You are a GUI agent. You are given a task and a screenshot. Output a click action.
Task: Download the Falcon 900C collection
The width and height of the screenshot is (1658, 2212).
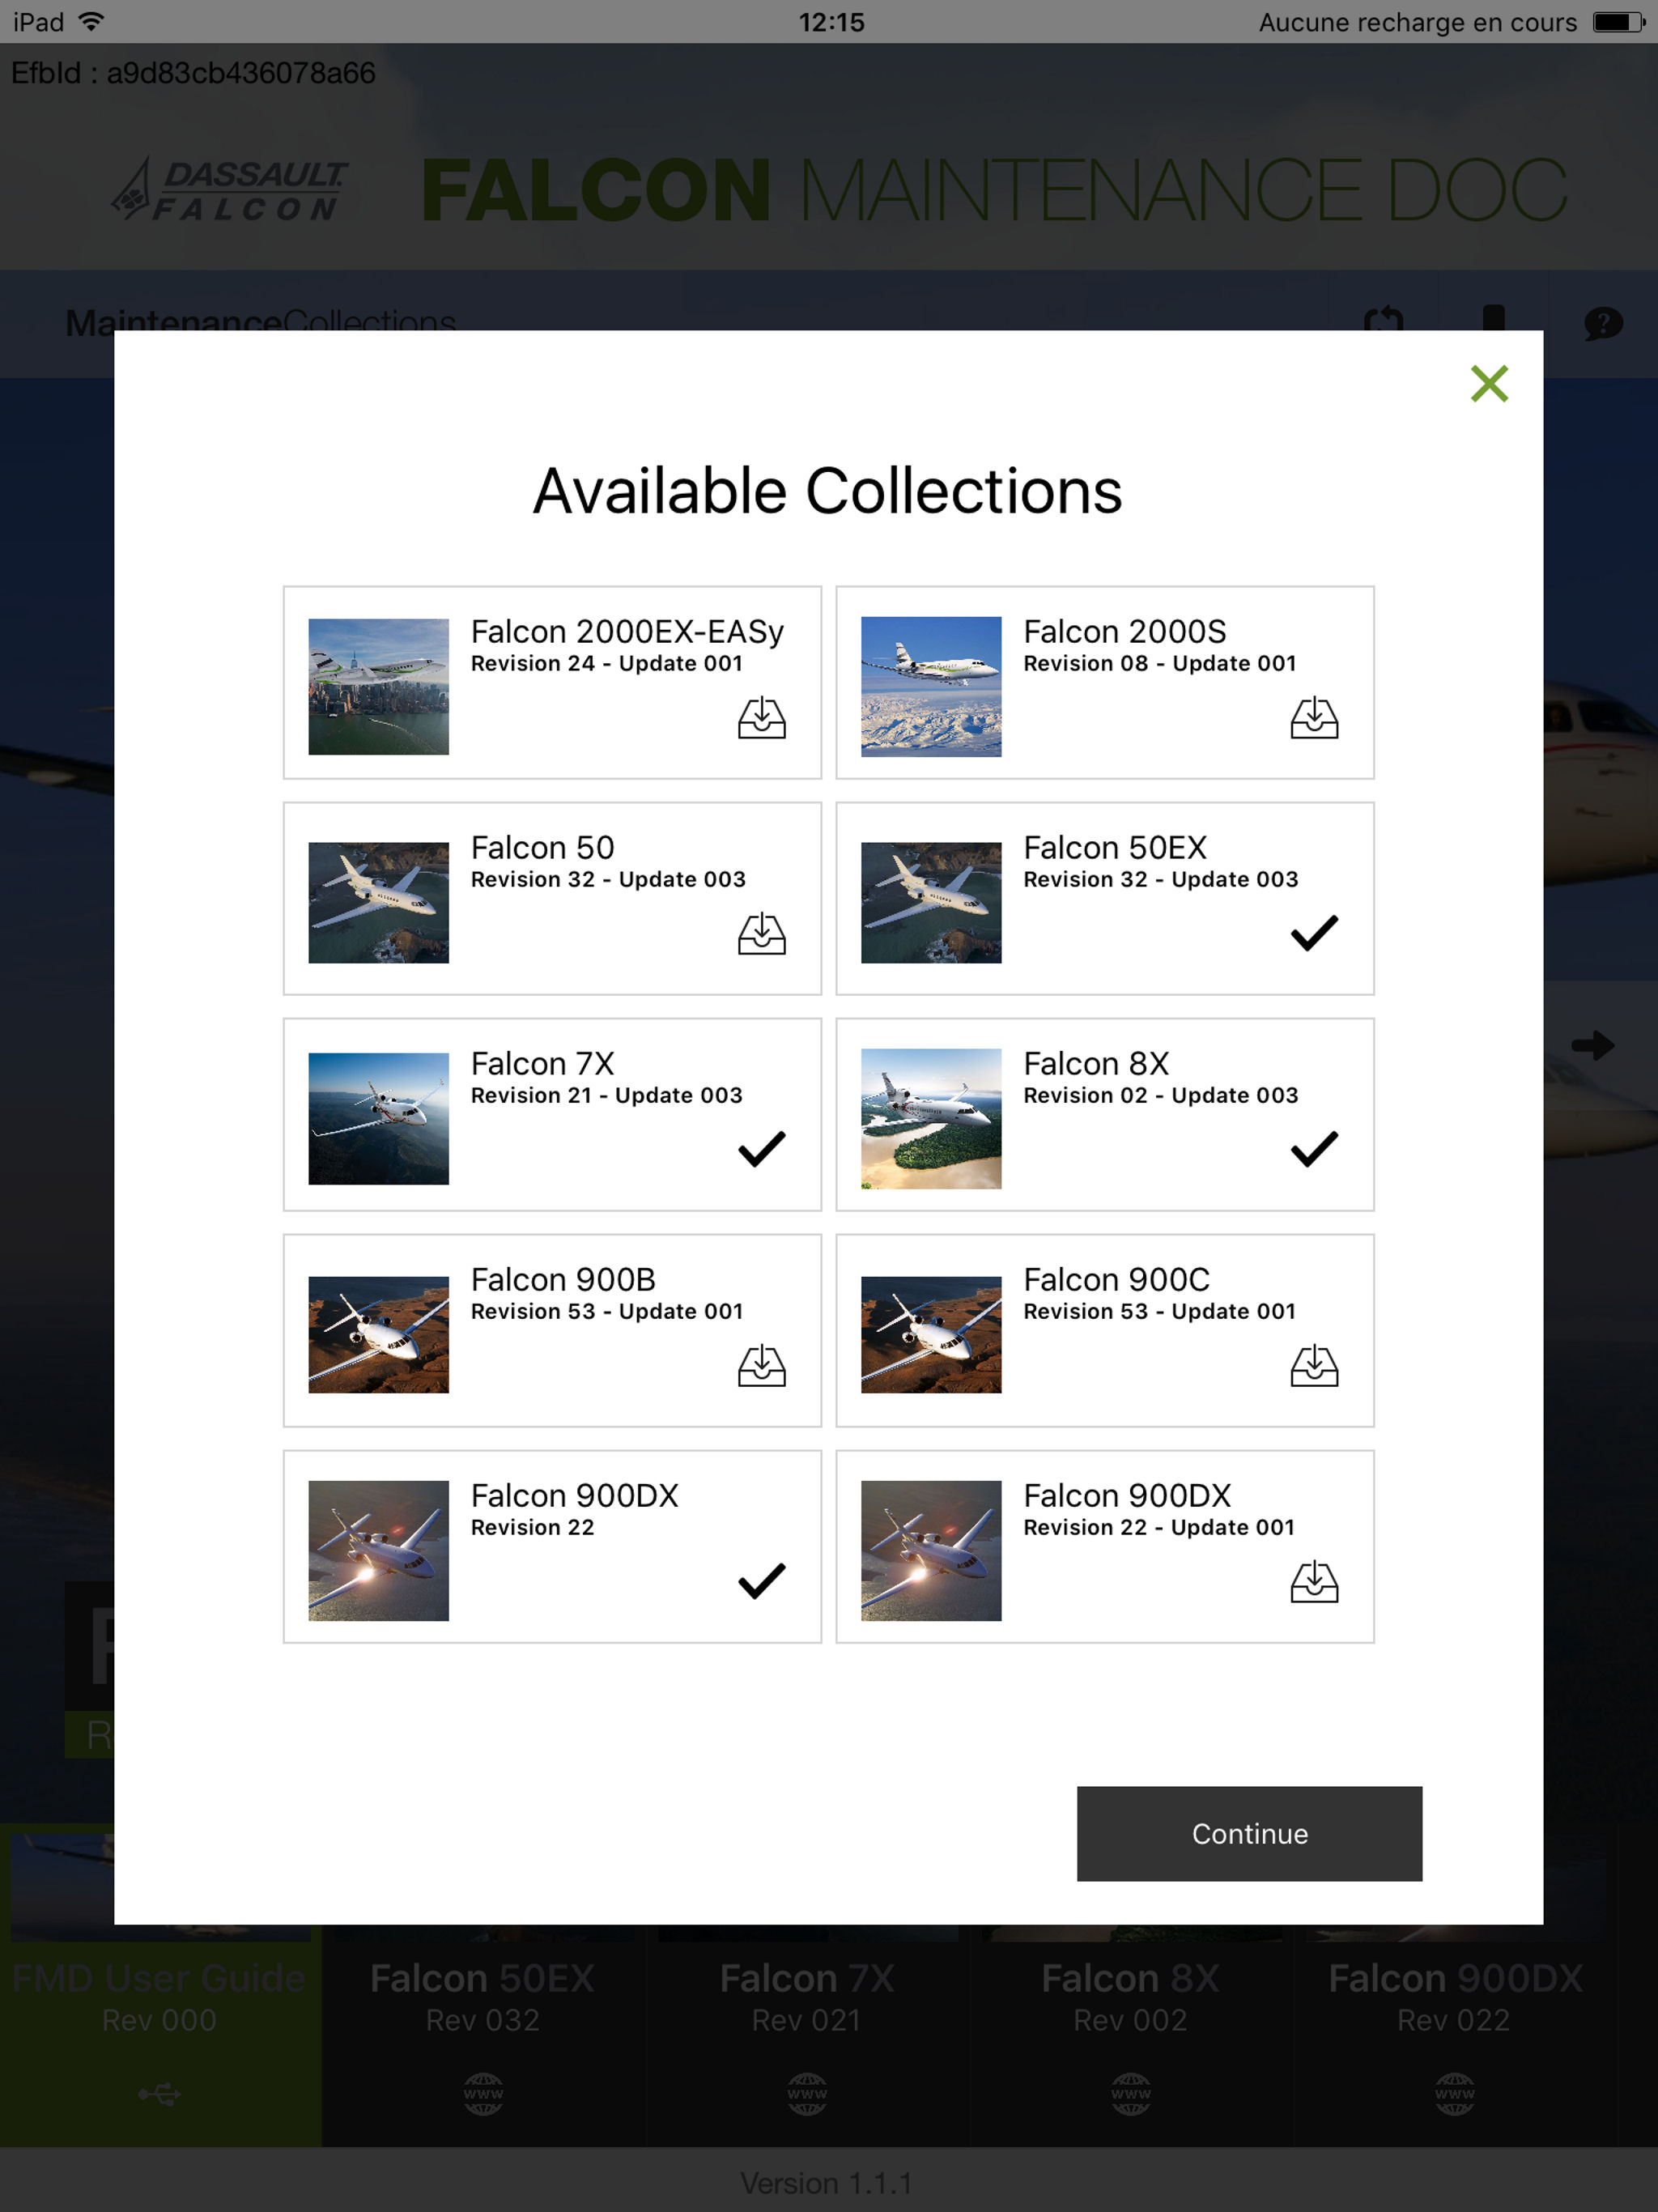click(1313, 1366)
